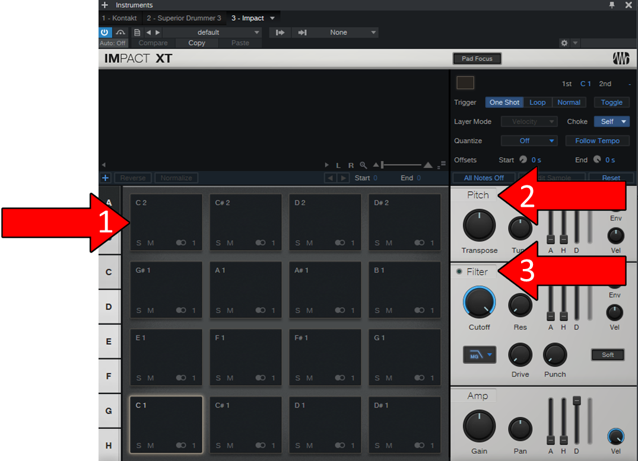
Task: Click the waveform zoom slider
Action: tap(402, 165)
